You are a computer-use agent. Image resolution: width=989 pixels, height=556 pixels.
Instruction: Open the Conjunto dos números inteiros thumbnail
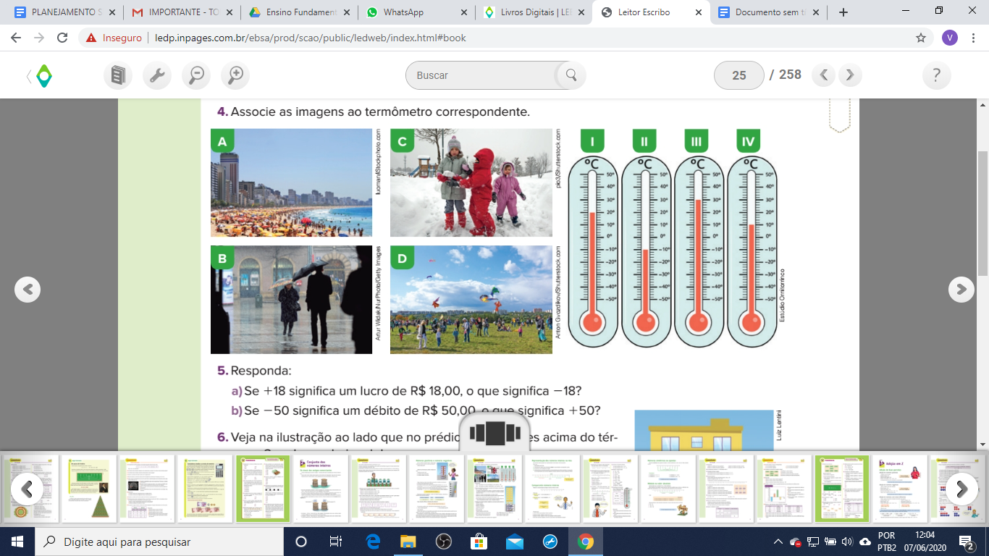click(x=321, y=489)
